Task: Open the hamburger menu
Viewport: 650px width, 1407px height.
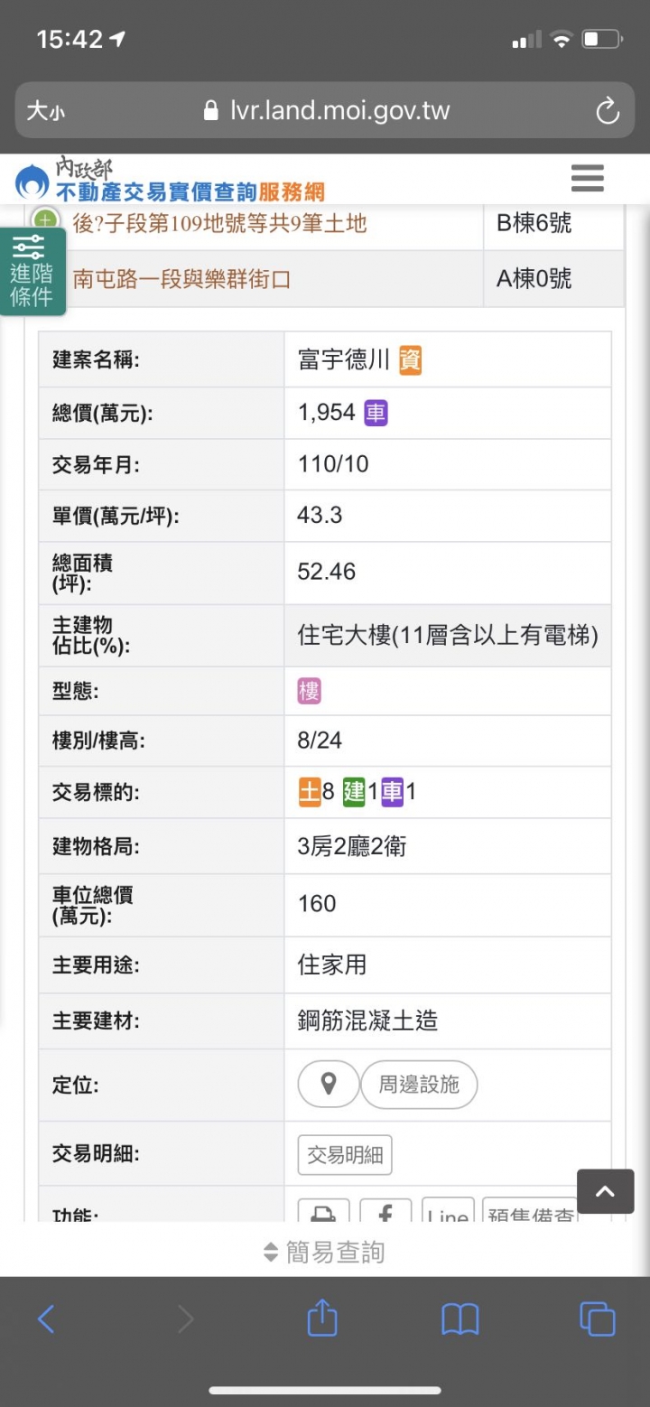Action: pos(587,178)
